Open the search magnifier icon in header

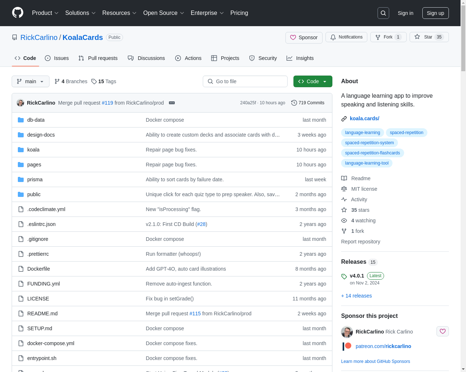[383, 13]
